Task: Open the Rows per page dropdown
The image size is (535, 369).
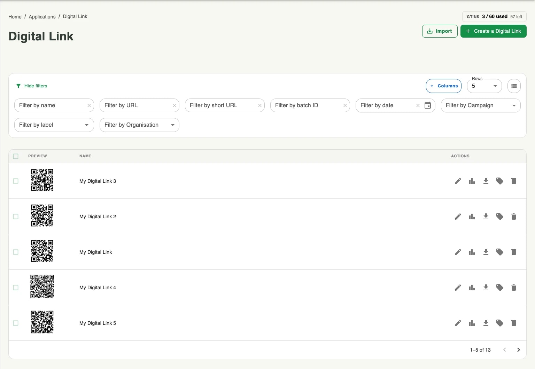Action: (x=484, y=86)
